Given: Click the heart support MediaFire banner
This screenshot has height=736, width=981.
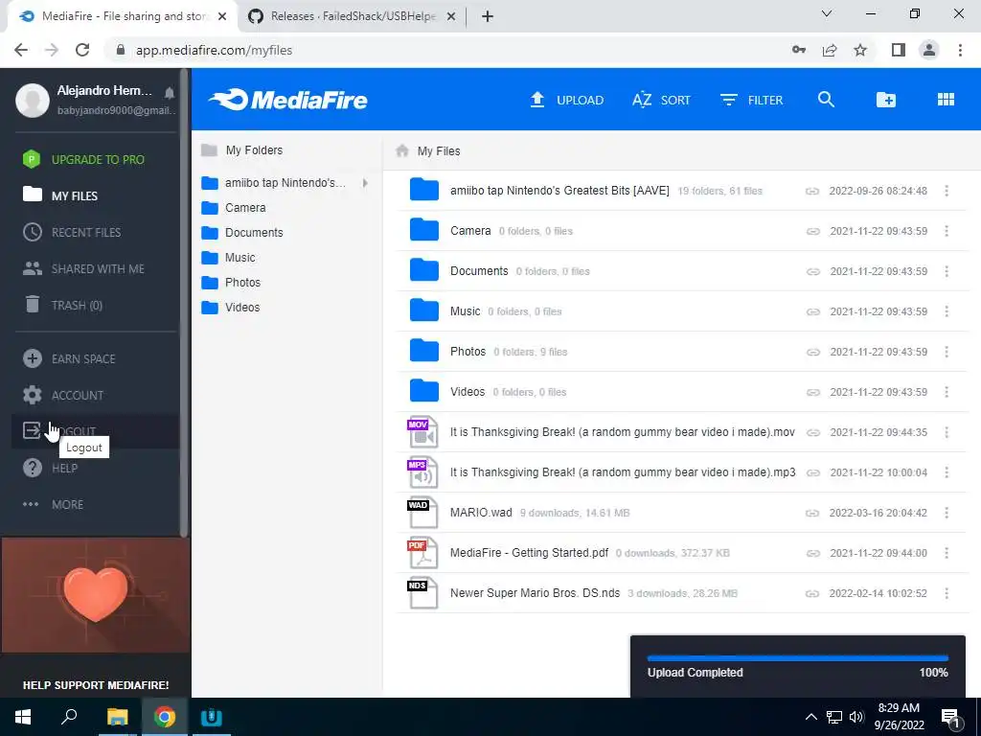Looking at the screenshot, I should point(96,594).
